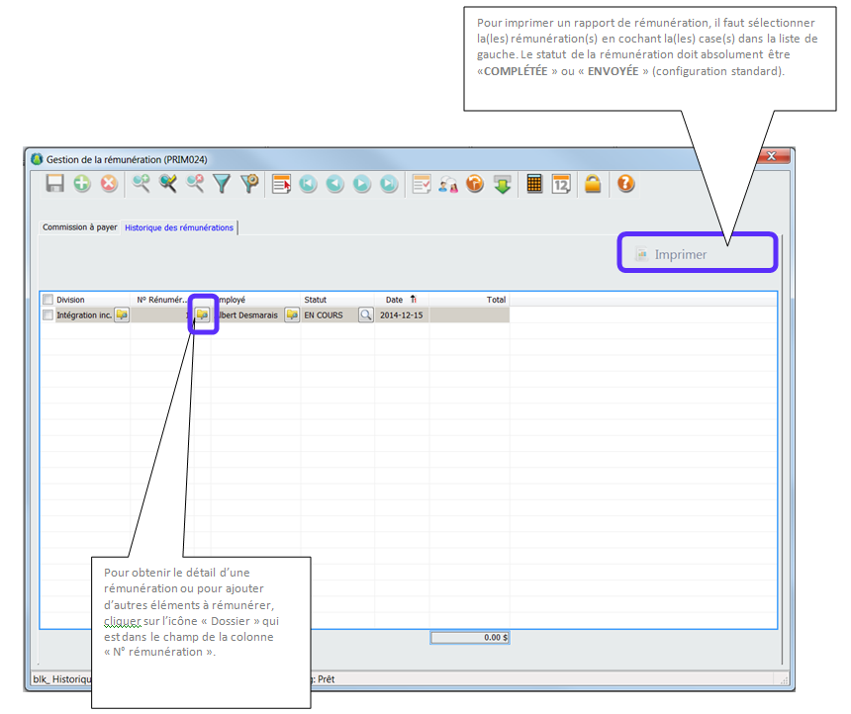This screenshot has height=714, width=851.
Task: Open the Help question mark icon
Action: (625, 183)
